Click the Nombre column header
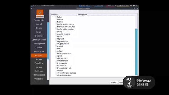 coord(64,15)
